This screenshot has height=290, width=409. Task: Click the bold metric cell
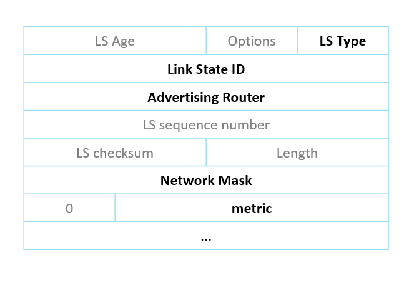tap(252, 208)
